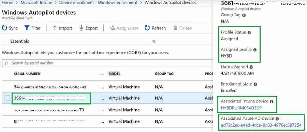Click the Delete trash can icon
The height and width of the screenshot is (132, 307).
(175, 28)
